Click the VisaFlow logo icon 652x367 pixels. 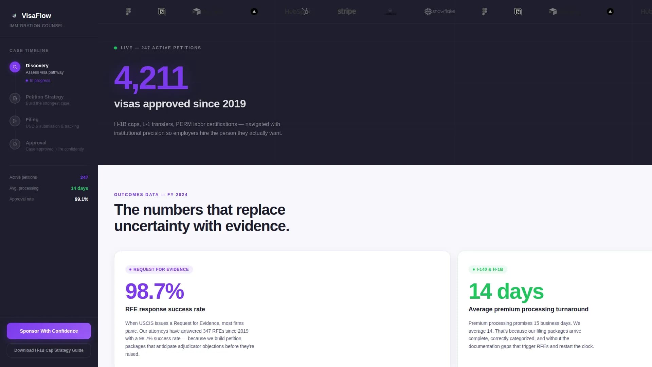[x=14, y=16]
